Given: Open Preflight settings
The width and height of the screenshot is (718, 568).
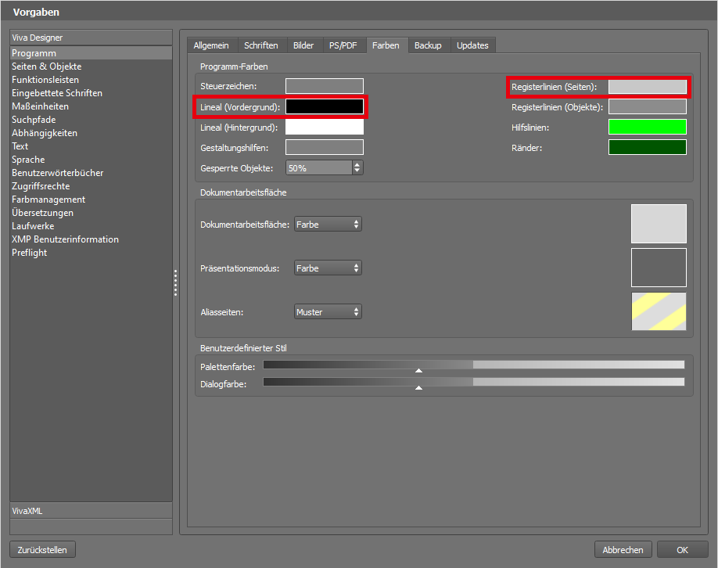Looking at the screenshot, I should click(x=92, y=253).
